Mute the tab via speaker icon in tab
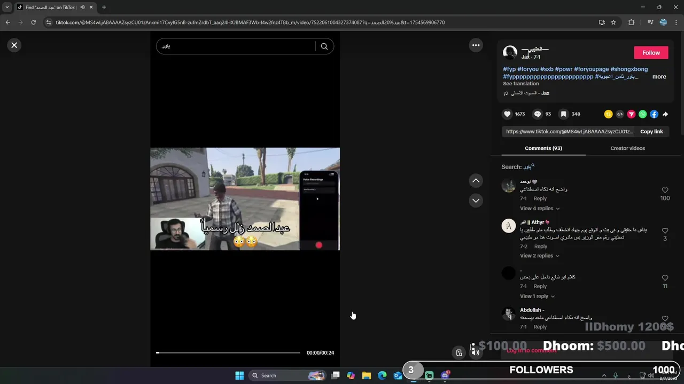684x384 pixels. click(82, 7)
